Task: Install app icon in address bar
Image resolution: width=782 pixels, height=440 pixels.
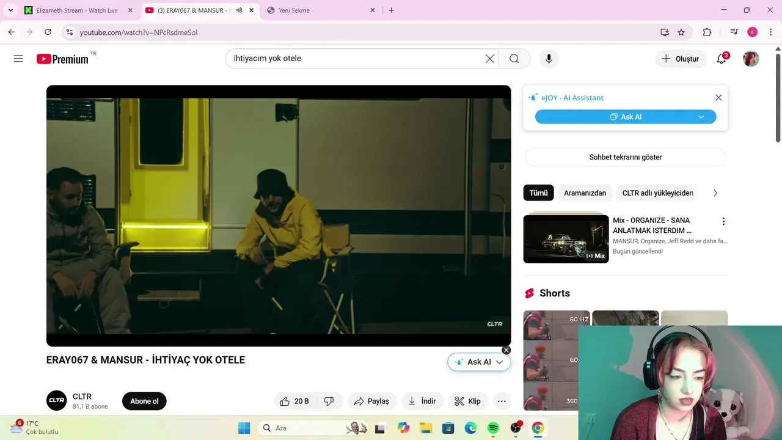Action: point(665,32)
